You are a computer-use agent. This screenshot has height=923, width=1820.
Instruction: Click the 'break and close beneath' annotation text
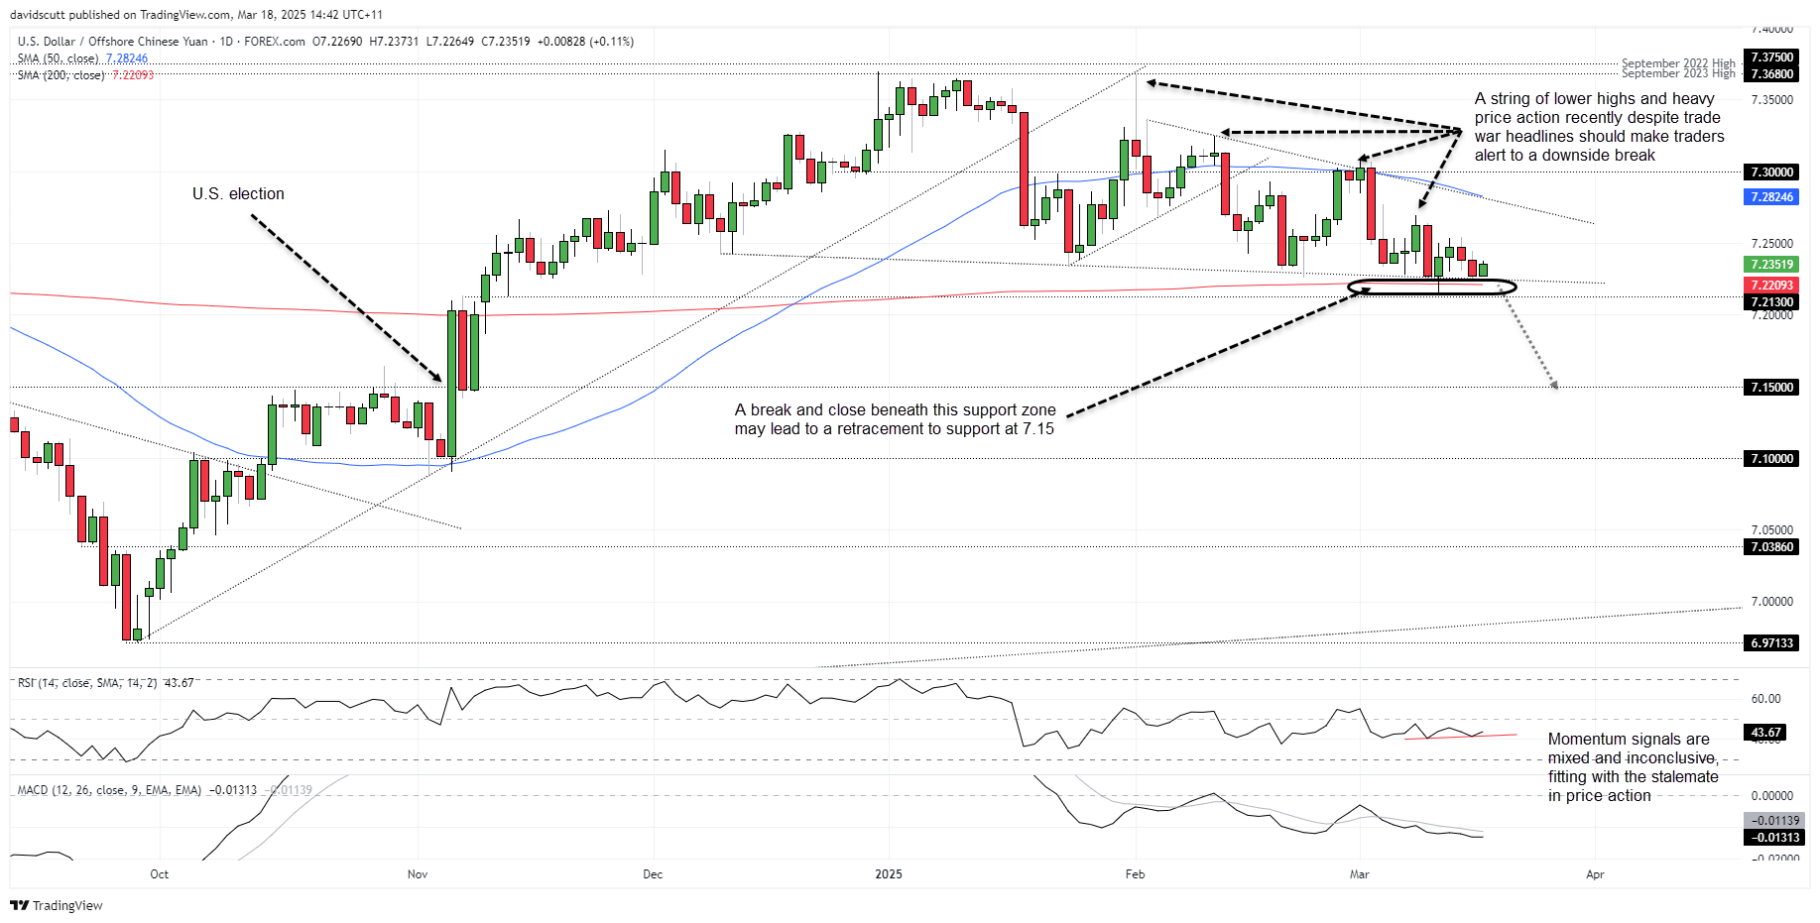pyautogui.click(x=895, y=419)
